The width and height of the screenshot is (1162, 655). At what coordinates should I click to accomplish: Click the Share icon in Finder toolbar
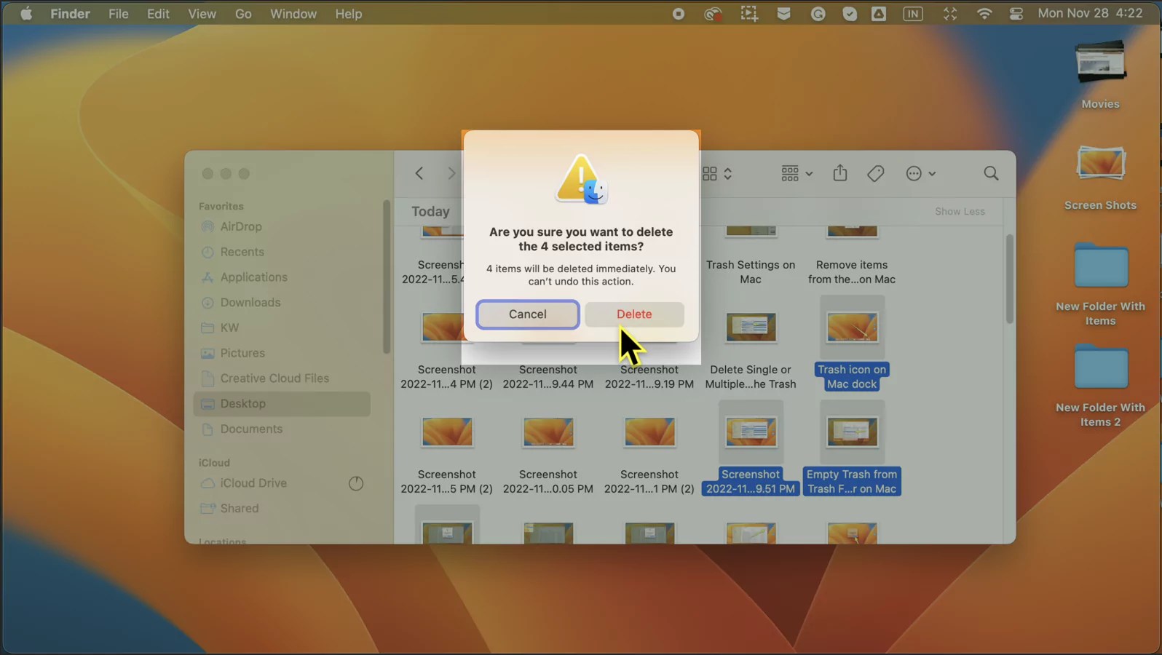click(840, 173)
